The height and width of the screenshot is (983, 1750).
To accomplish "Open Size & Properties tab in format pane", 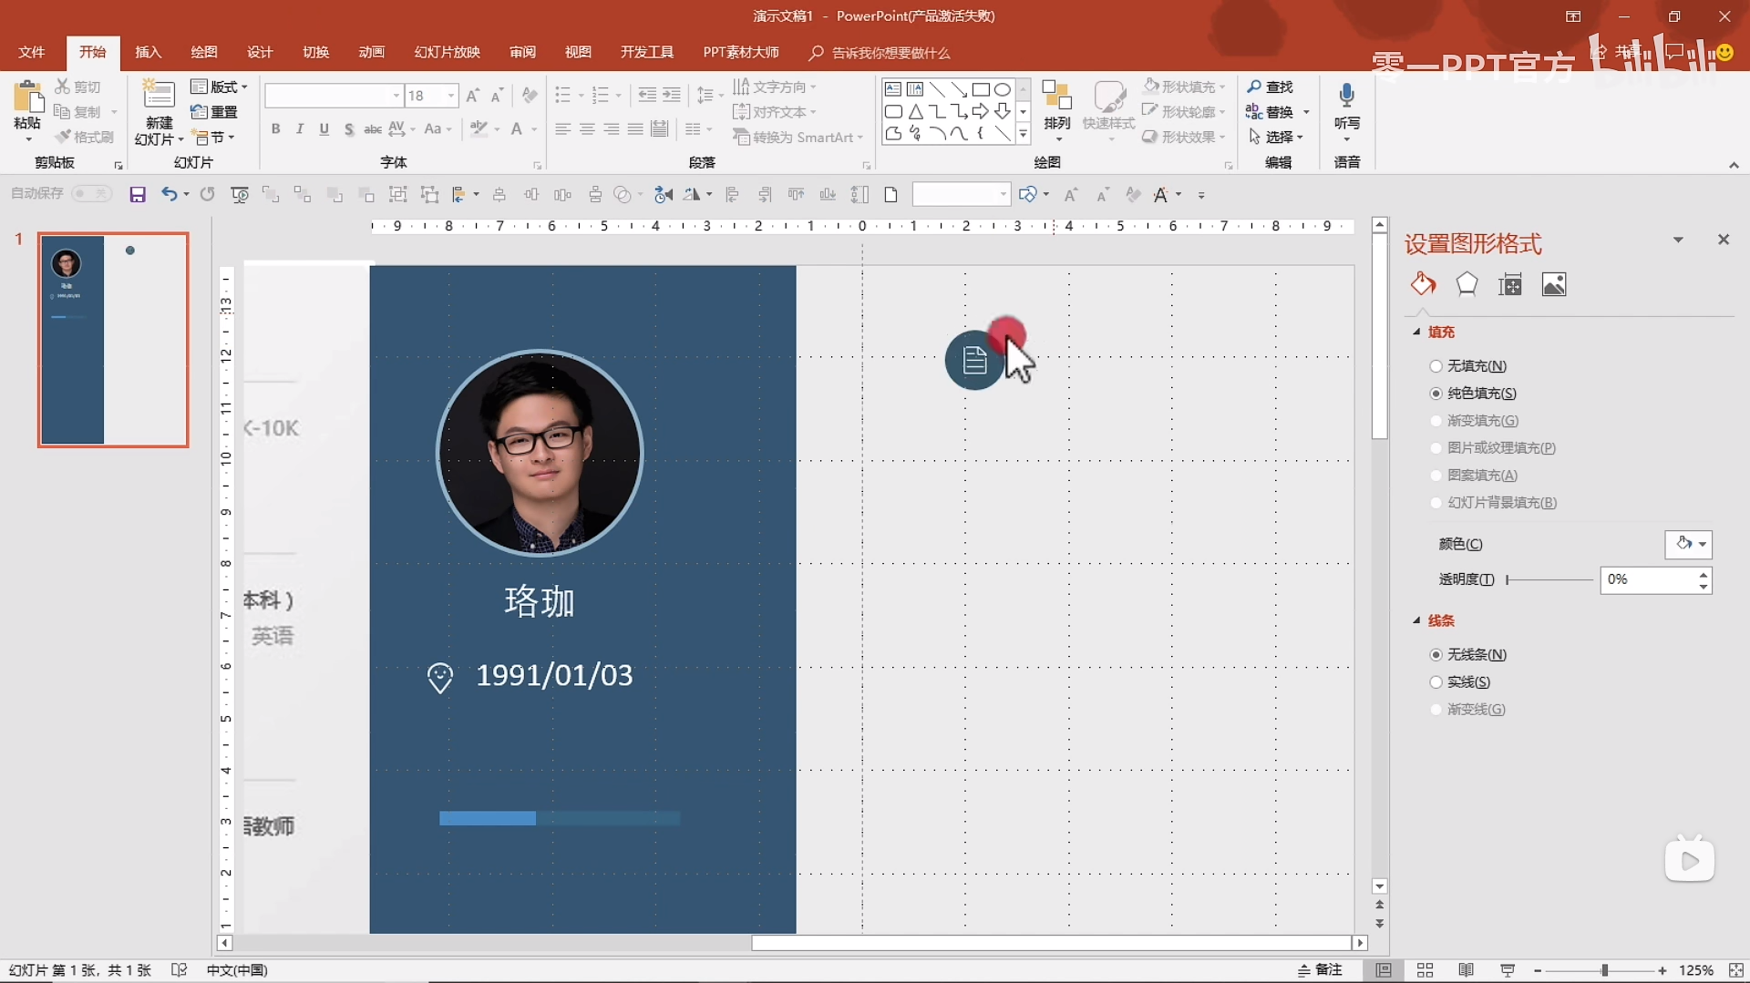I will pyautogui.click(x=1510, y=284).
